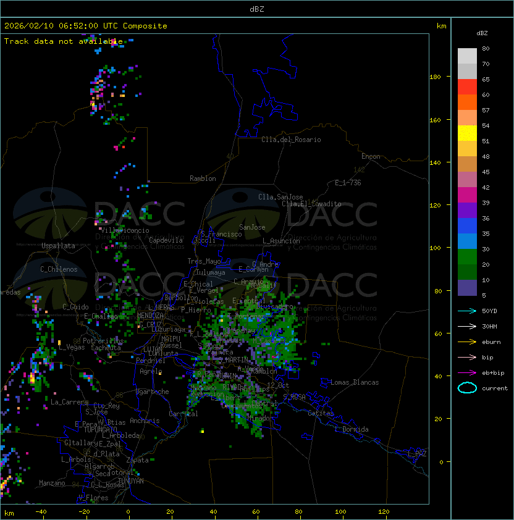
Task: Click the Manzano map label
Action: (52, 483)
